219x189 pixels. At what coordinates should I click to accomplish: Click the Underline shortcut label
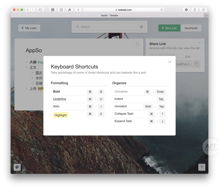coord(60,99)
